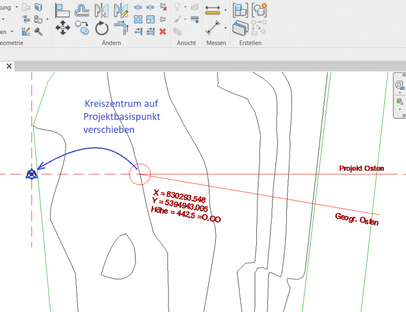This screenshot has width=406, height=312.
Task: Close the view tab with the X
Action: (9, 66)
